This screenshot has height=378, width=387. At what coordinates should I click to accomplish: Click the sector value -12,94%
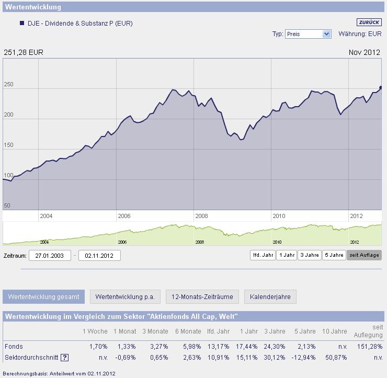(x=303, y=357)
